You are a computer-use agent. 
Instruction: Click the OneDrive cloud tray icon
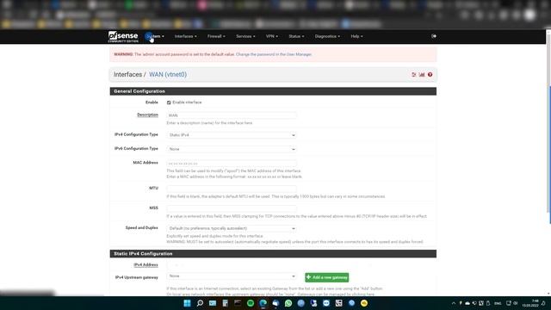pyautogui.click(x=467, y=303)
